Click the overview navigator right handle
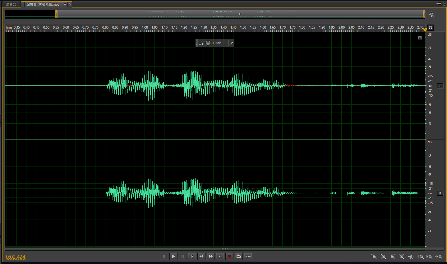The height and width of the screenshot is (264, 447). [x=424, y=14]
